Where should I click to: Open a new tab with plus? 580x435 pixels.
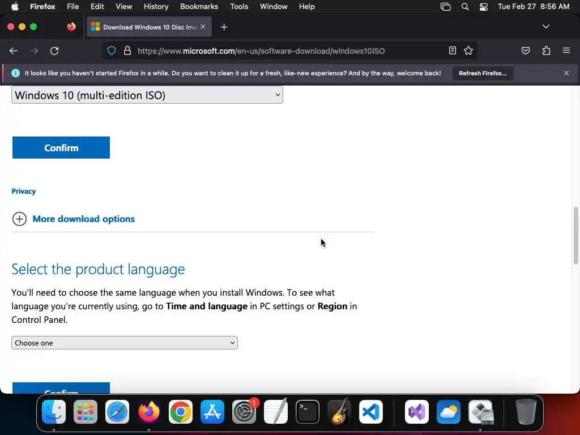[224, 27]
